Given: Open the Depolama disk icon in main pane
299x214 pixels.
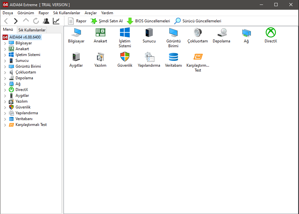Looking at the screenshot, I should click(221, 35).
